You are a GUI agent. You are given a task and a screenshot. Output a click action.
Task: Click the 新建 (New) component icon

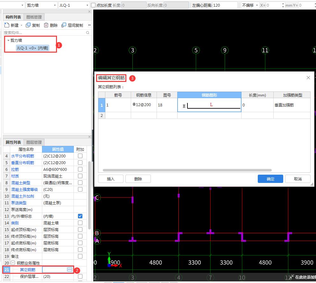coord(7,25)
